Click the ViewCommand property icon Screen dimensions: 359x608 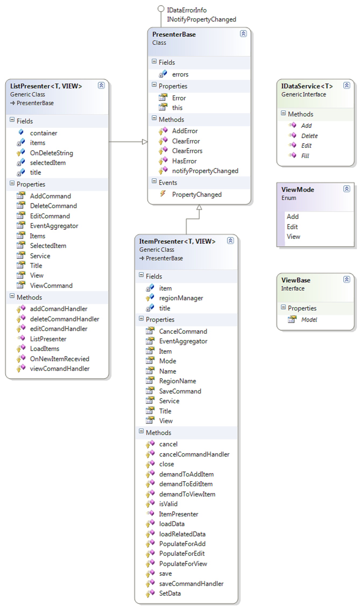coord(21,285)
